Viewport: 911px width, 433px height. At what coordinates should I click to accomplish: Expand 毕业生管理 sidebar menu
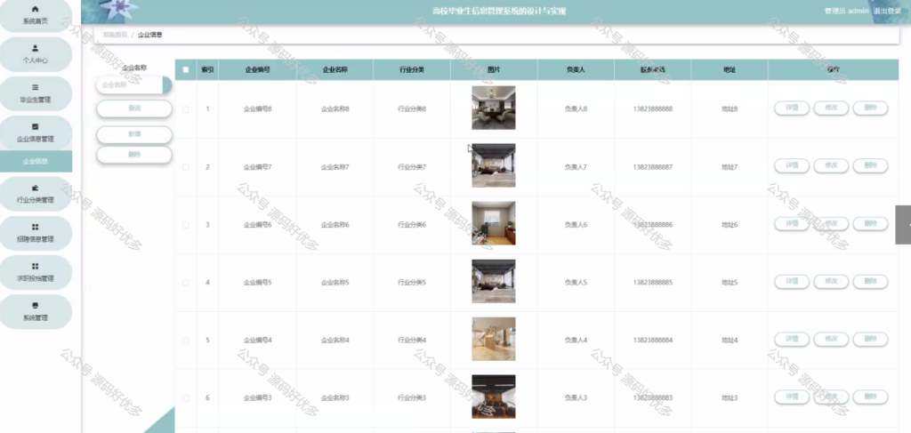[x=36, y=93]
